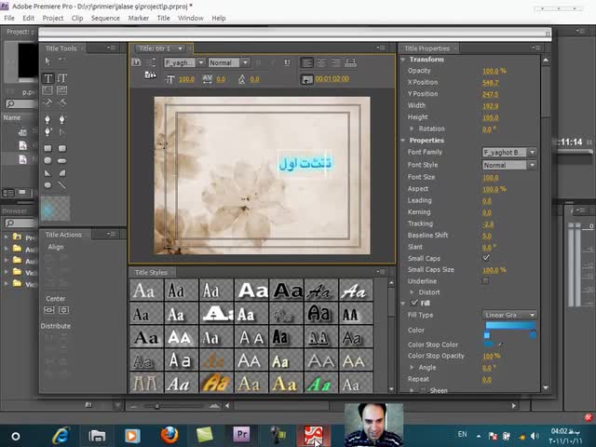Select the Add Anchor Point tool
Viewport: 596px width, 447px height.
click(x=47, y=132)
